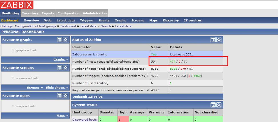Select Dashboard in the submenu
This screenshot has width=278, height=122.
click(x=10, y=20)
